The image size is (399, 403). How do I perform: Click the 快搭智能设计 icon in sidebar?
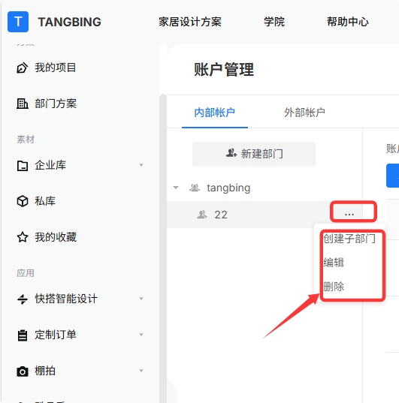click(23, 299)
